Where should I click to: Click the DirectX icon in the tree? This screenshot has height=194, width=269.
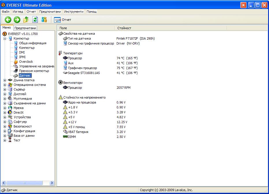click(10, 113)
